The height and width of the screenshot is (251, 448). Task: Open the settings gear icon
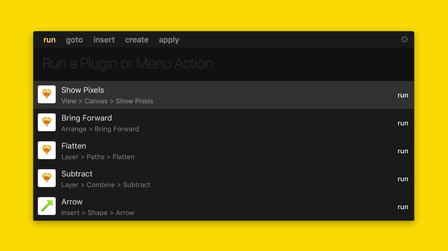(x=404, y=39)
